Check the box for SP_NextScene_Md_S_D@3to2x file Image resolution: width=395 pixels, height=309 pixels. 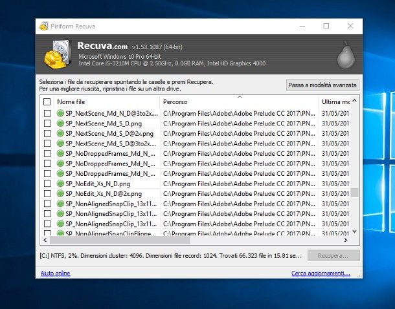coord(47,144)
